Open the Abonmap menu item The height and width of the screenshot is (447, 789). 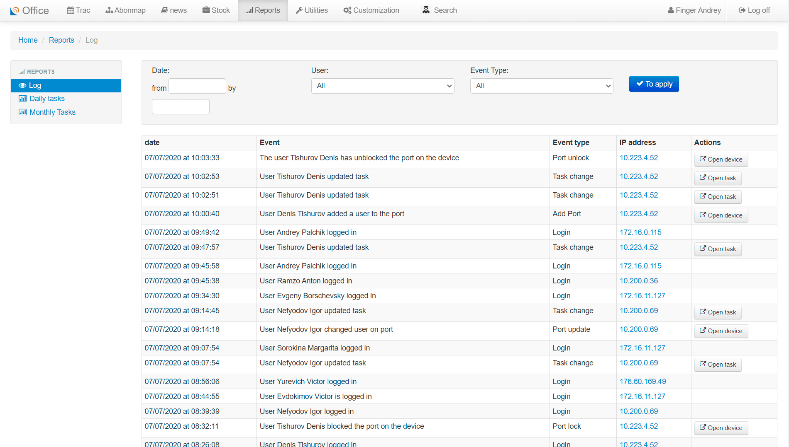tap(125, 10)
